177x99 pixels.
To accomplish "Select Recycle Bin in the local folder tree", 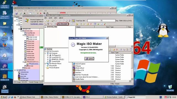I will 53,65.
